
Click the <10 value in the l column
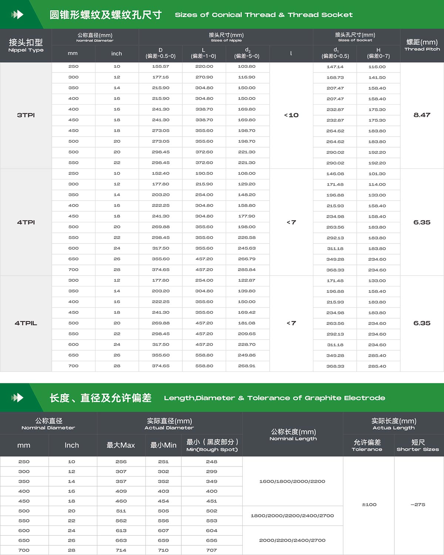(291, 115)
